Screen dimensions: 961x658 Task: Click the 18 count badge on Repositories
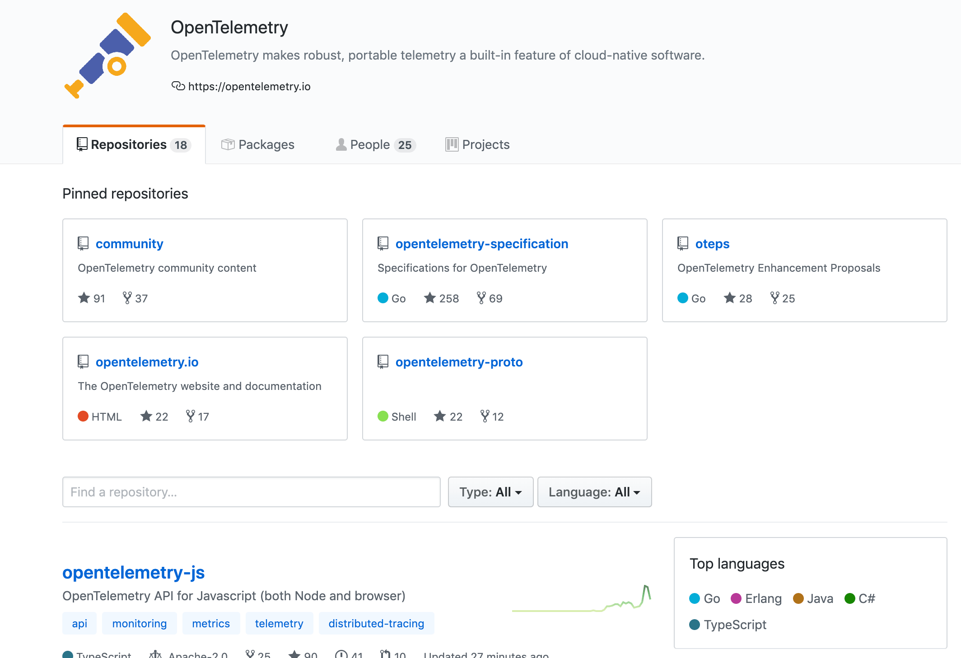(x=181, y=145)
